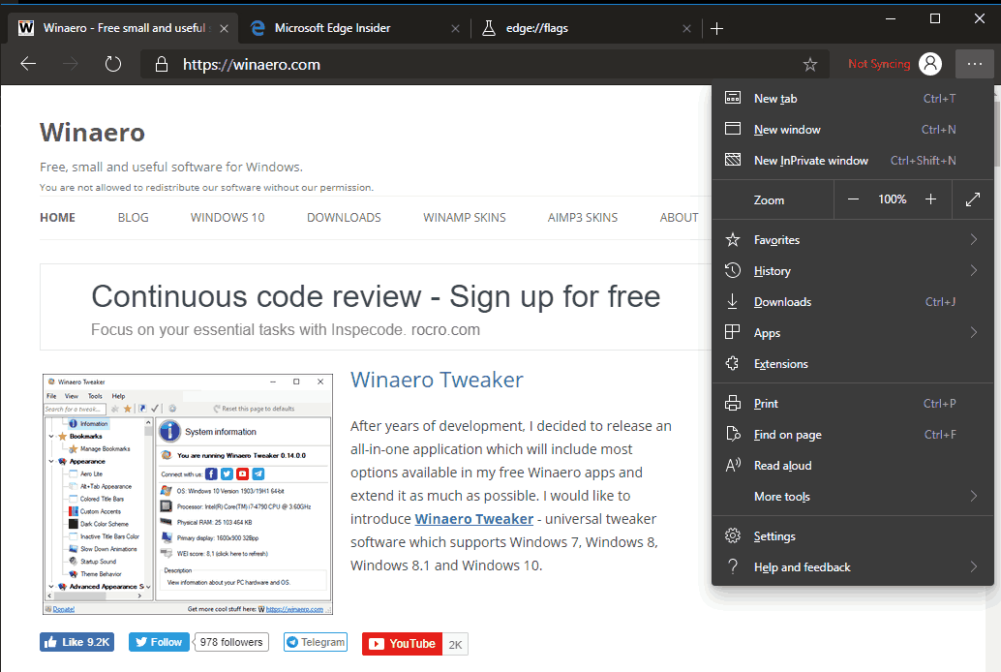
Task: Click the Facebook Like 9.2K button
Action: [76, 642]
